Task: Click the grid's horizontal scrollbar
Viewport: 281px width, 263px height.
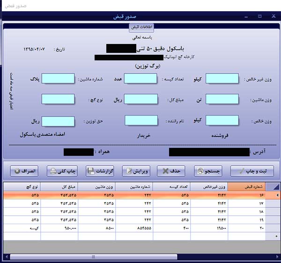Action: click(x=140, y=256)
